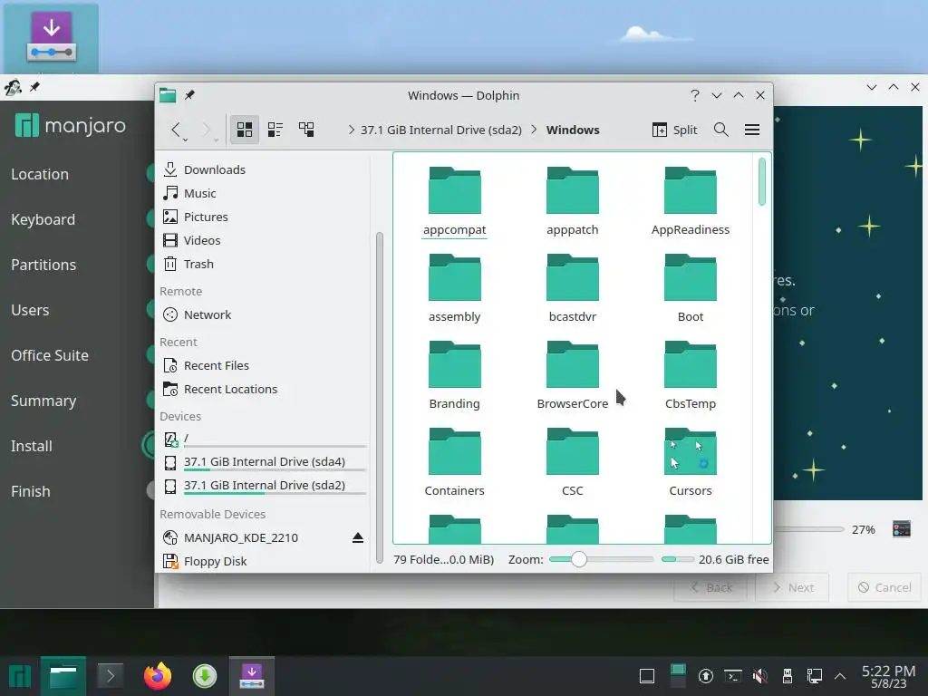The image size is (928, 696).
Task: Open green software updater taskbar icon
Action: coord(205,676)
